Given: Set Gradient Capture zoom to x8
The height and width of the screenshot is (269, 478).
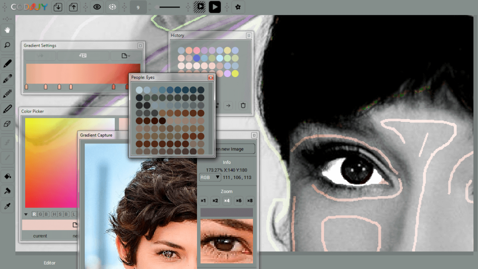Looking at the screenshot, I should pyautogui.click(x=250, y=201).
